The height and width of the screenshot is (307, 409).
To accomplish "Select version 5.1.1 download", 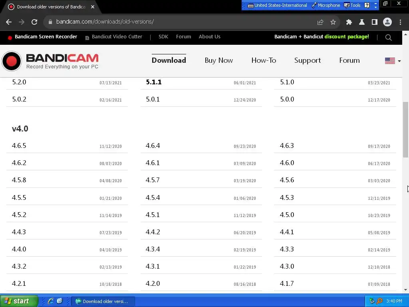I will pos(154,82).
